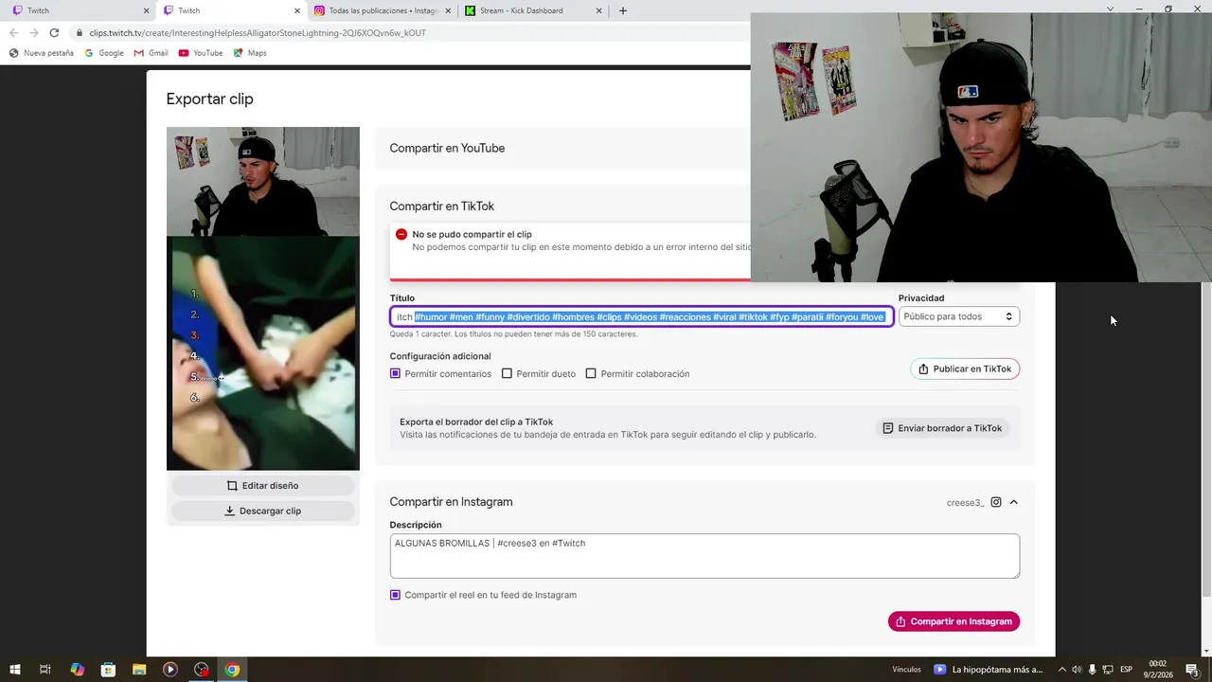Click the Vínculos taskbar toolbar
Screen dimensions: 1212x682
[x=906, y=670]
